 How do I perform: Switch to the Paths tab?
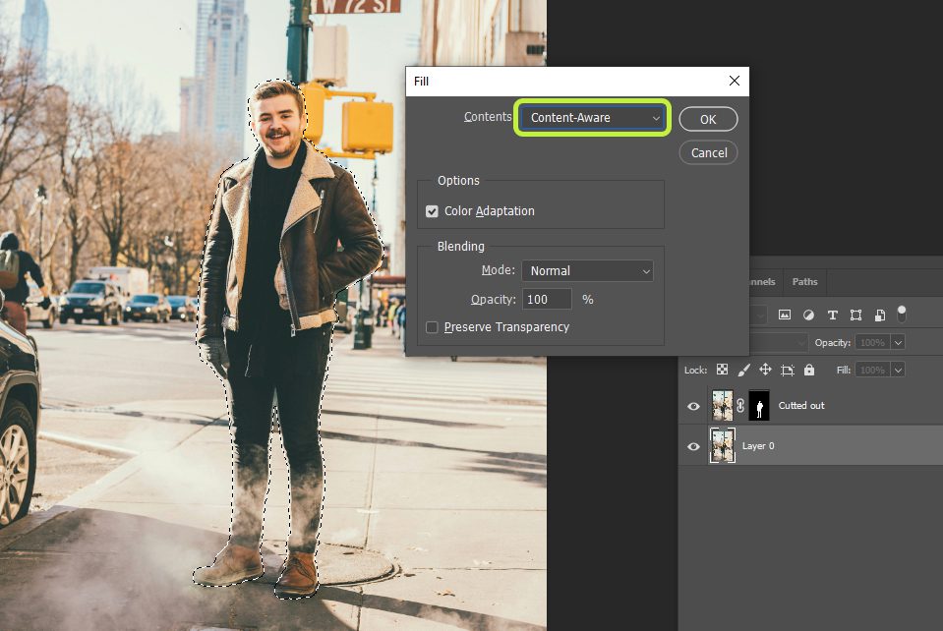[x=804, y=281]
